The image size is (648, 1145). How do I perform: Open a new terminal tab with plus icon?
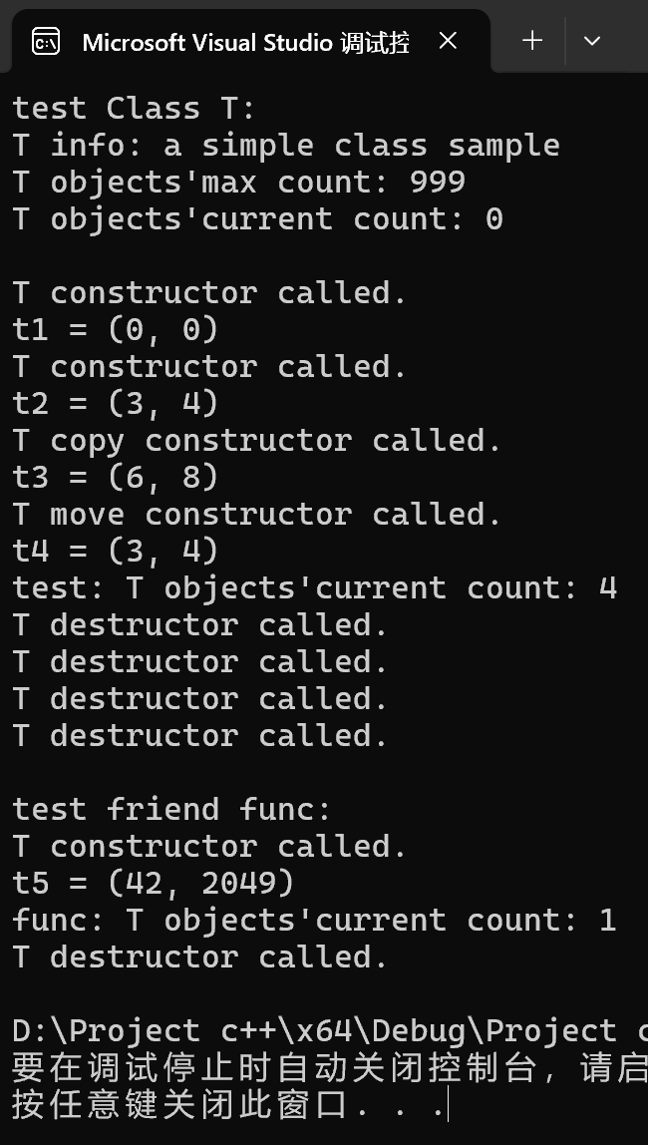tap(532, 41)
